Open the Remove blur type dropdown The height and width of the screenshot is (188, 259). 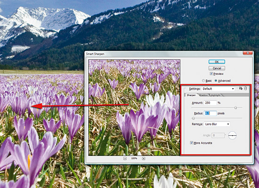pos(217,124)
